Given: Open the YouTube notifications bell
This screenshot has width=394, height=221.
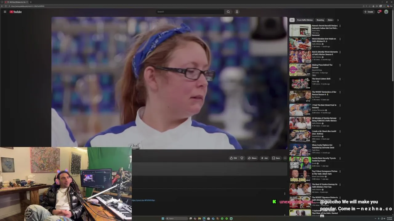Looking at the screenshot, I should 379,12.
